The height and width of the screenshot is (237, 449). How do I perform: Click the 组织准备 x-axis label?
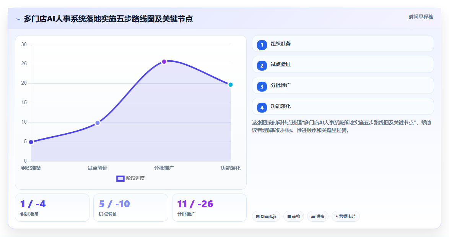click(x=31, y=168)
